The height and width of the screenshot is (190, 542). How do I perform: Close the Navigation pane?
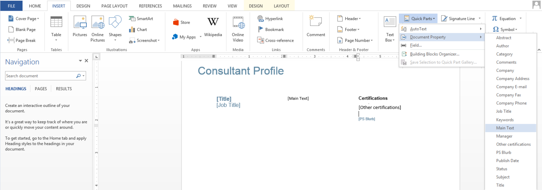coord(86,61)
